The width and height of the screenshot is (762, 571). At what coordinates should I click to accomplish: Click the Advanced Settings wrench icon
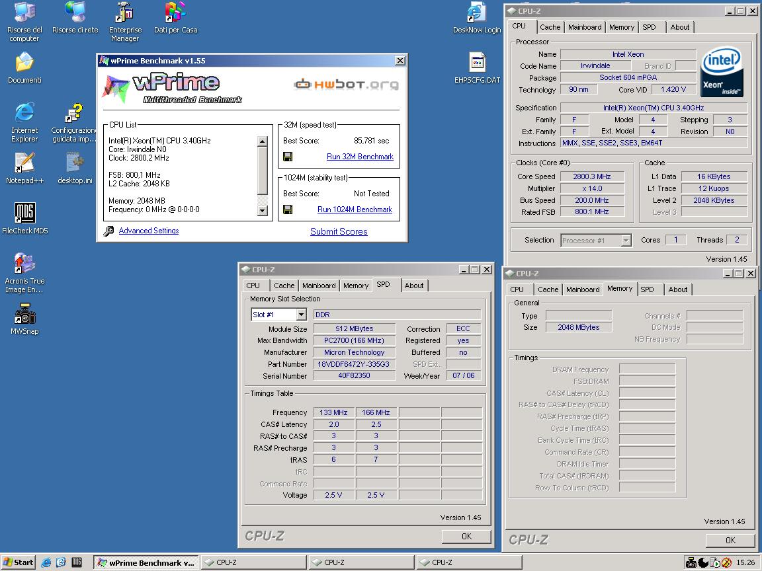coord(109,231)
